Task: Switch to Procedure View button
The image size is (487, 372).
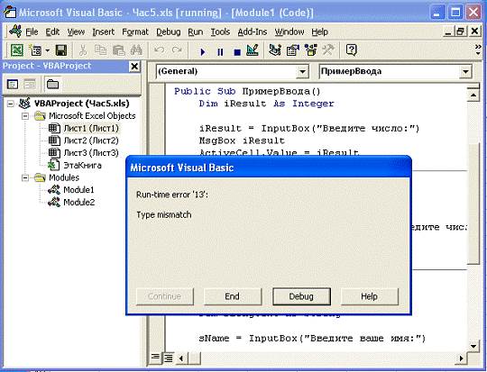Action: (x=155, y=358)
